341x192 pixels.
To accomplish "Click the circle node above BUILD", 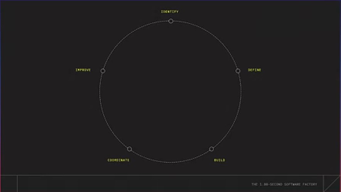I will click(x=211, y=149).
